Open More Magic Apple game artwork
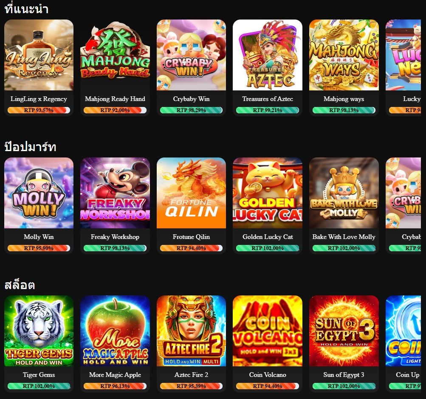The width and height of the screenshot is (426, 399). click(115, 331)
